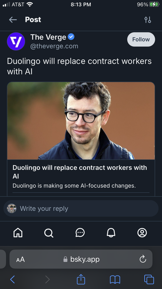Tap the bsky.app address bar
Screen dimensions: 162x289
[x=81, y=259]
